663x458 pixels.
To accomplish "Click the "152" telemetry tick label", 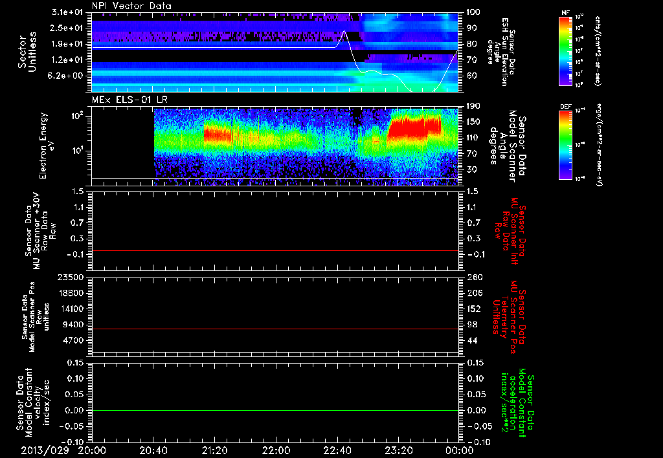I will tap(473, 309).
